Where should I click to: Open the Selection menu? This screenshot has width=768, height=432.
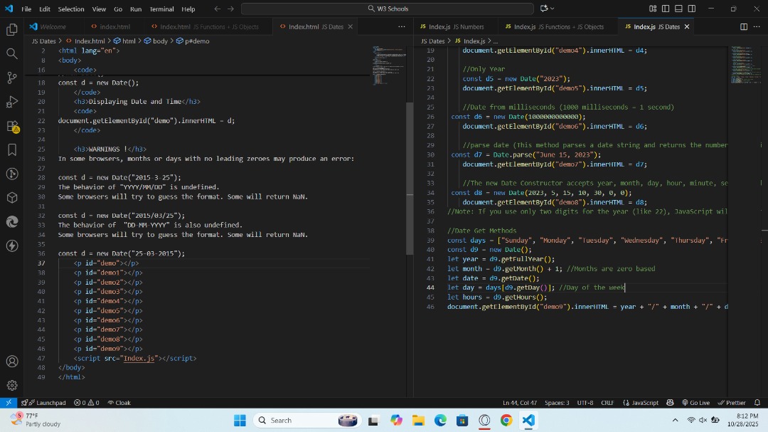(71, 9)
